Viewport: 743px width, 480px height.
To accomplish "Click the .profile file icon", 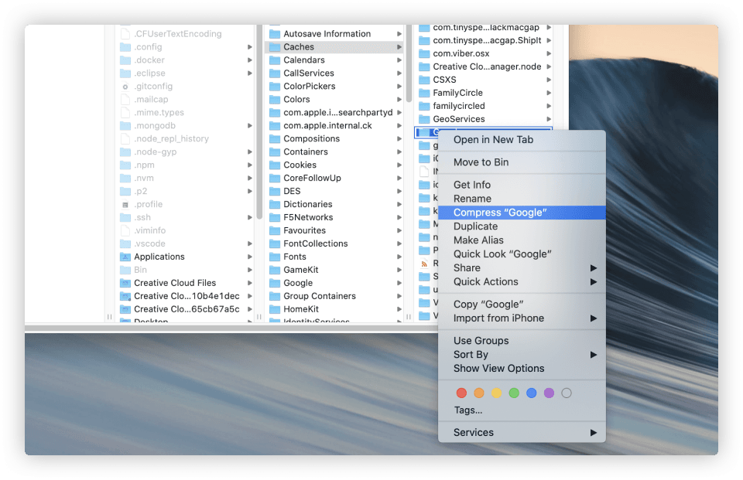I will click(125, 205).
